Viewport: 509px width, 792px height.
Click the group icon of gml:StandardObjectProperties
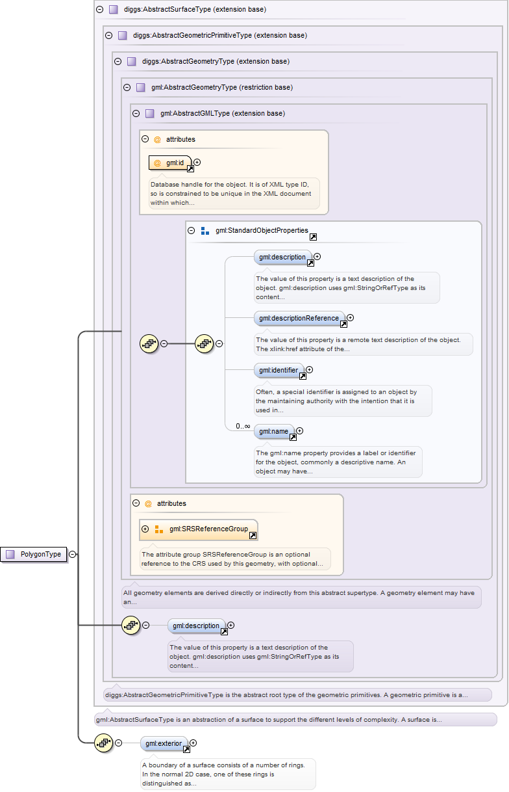[x=205, y=231]
